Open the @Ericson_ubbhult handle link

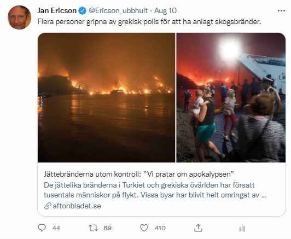(118, 11)
